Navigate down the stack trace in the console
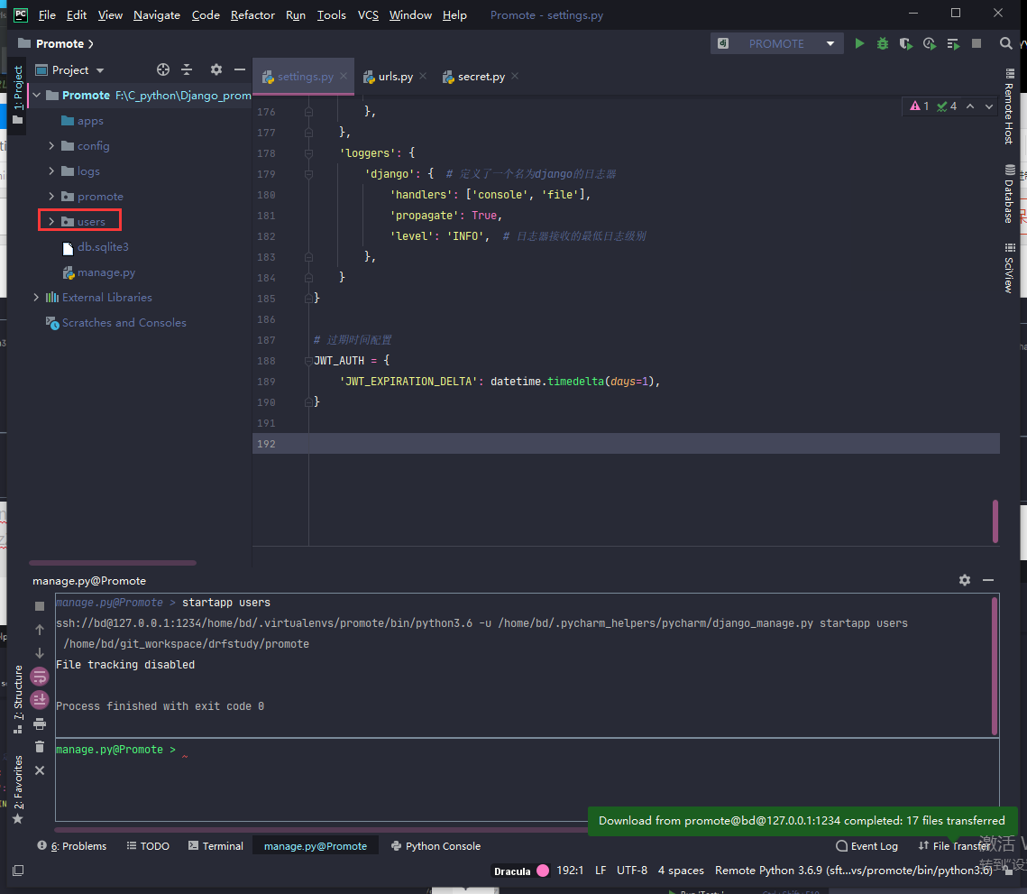The width and height of the screenshot is (1027, 894). click(x=40, y=653)
